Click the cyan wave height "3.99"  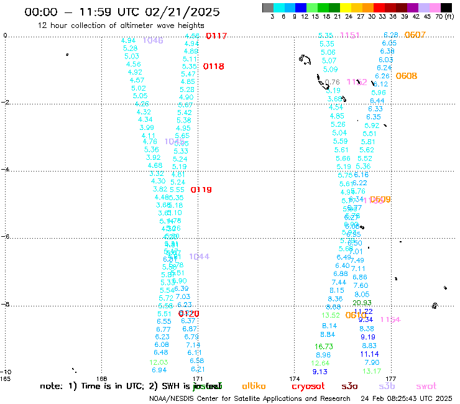(147, 127)
